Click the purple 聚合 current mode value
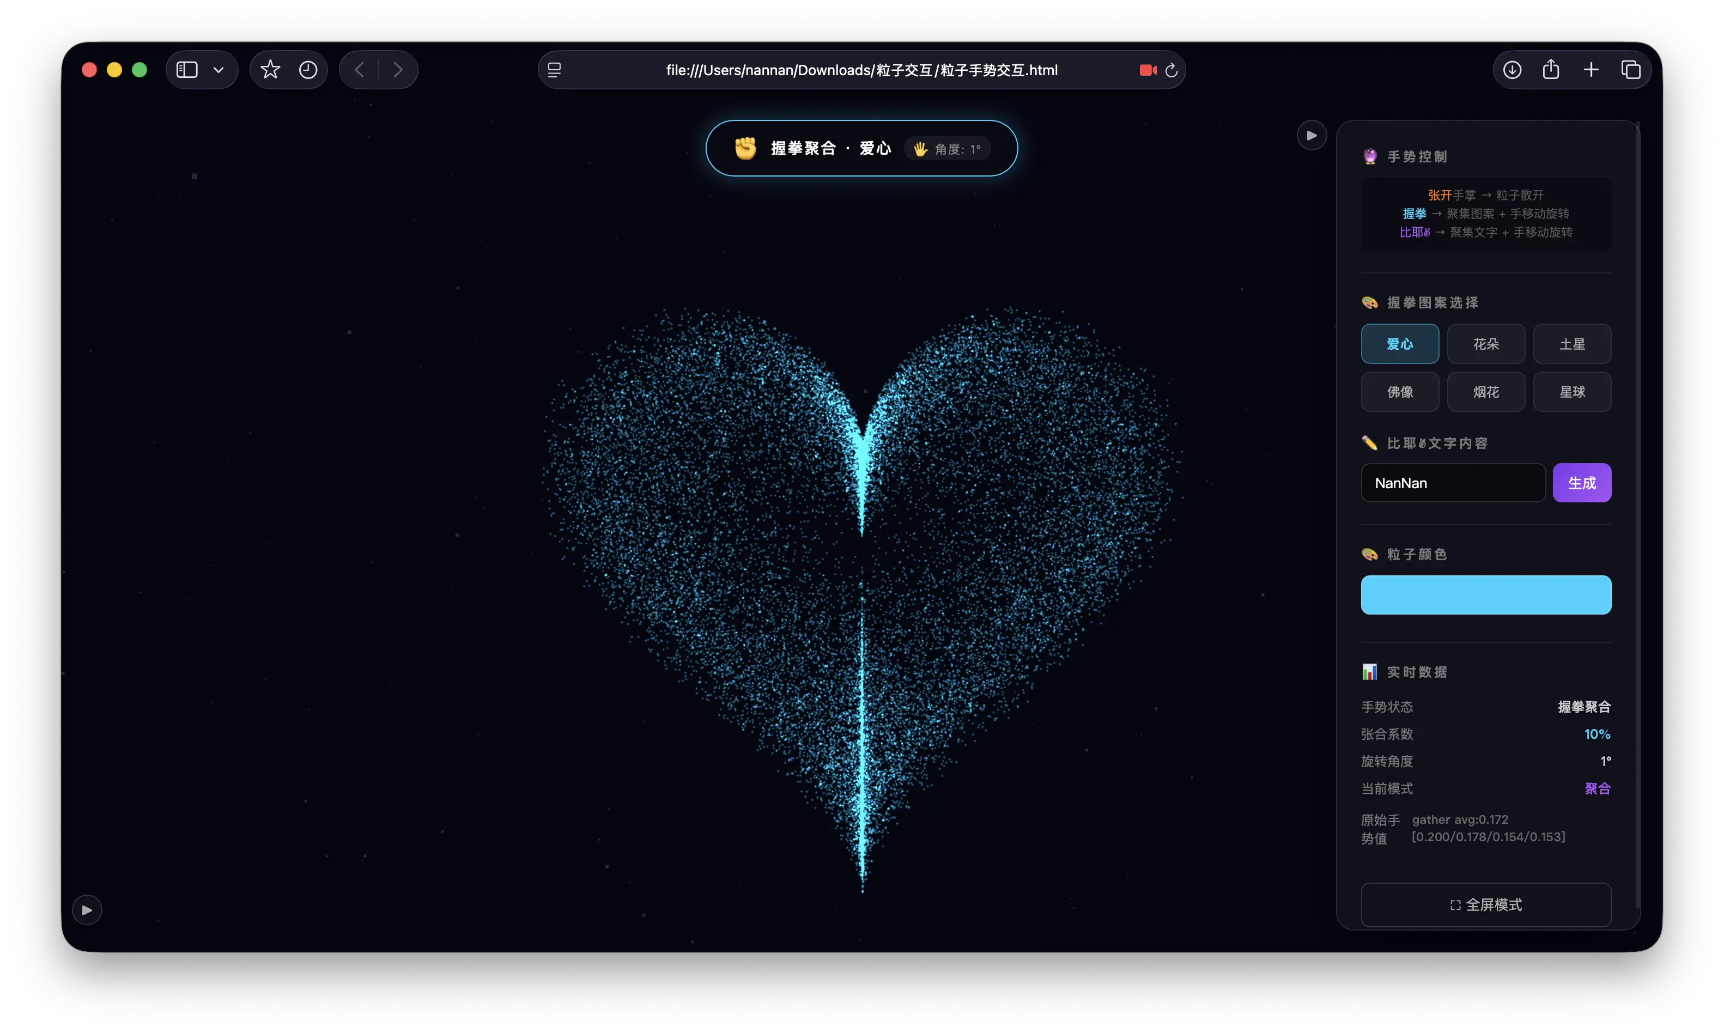 point(1598,789)
